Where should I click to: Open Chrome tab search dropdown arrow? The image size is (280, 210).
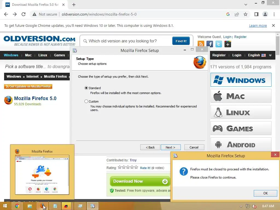[246, 5]
